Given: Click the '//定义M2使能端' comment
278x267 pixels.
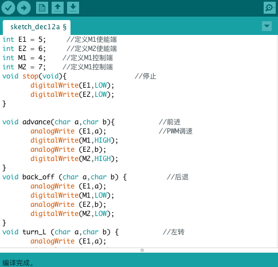Looking at the screenshot, I should point(92,49).
